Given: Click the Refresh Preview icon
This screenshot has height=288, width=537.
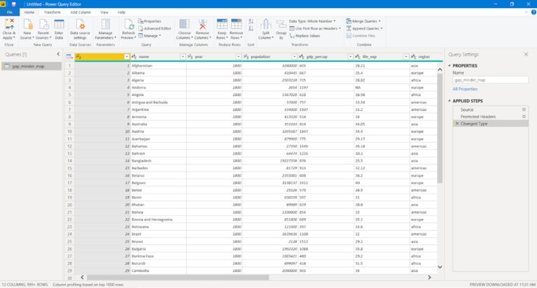Looking at the screenshot, I should (129, 24).
